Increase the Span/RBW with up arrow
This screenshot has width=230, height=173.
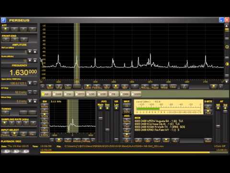[35, 83]
